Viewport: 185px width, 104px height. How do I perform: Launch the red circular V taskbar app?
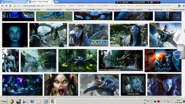click(12, 101)
